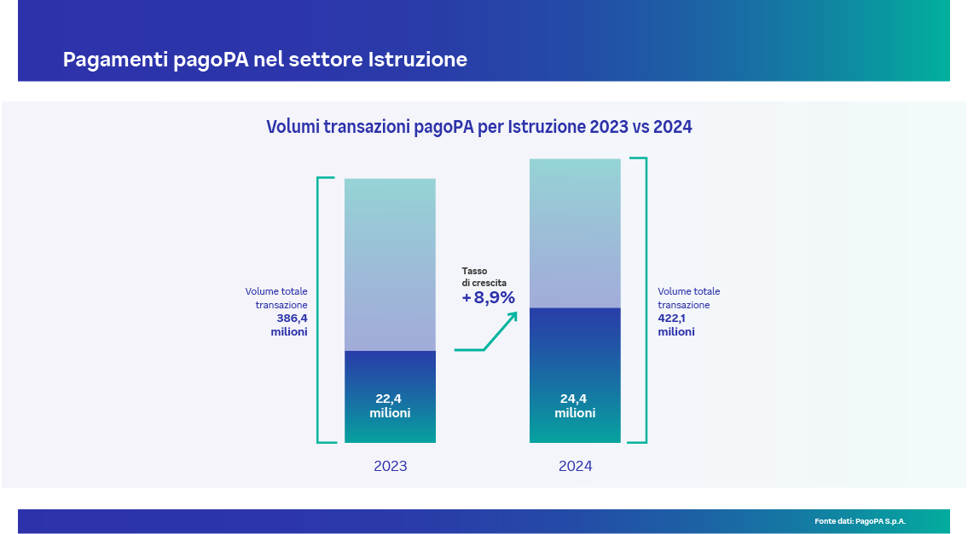Open the Fonte dati: PagoPA S.p.A. link
The image size is (968, 534).
coord(861,520)
